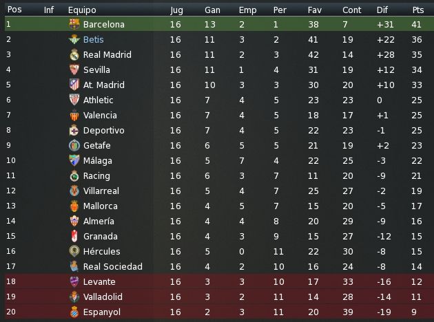Click the Betis club crest icon
This screenshot has height=322, width=434.
(x=74, y=39)
